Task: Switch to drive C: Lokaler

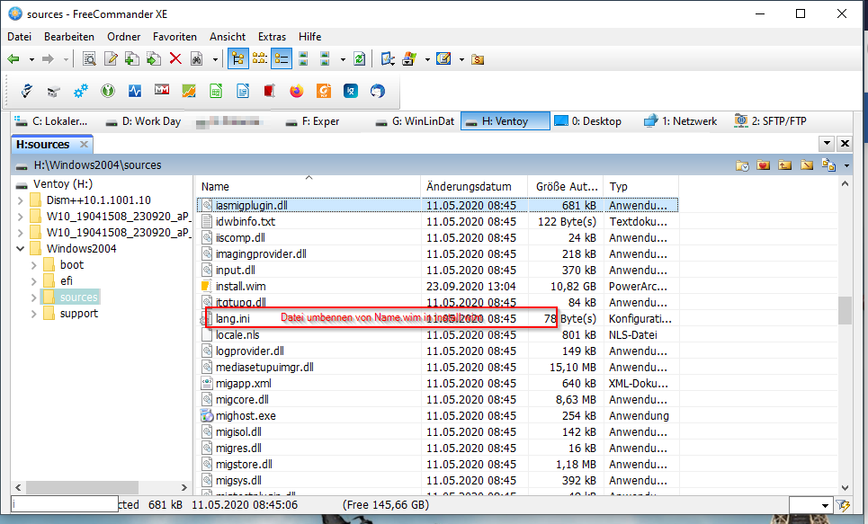Action: coord(51,121)
